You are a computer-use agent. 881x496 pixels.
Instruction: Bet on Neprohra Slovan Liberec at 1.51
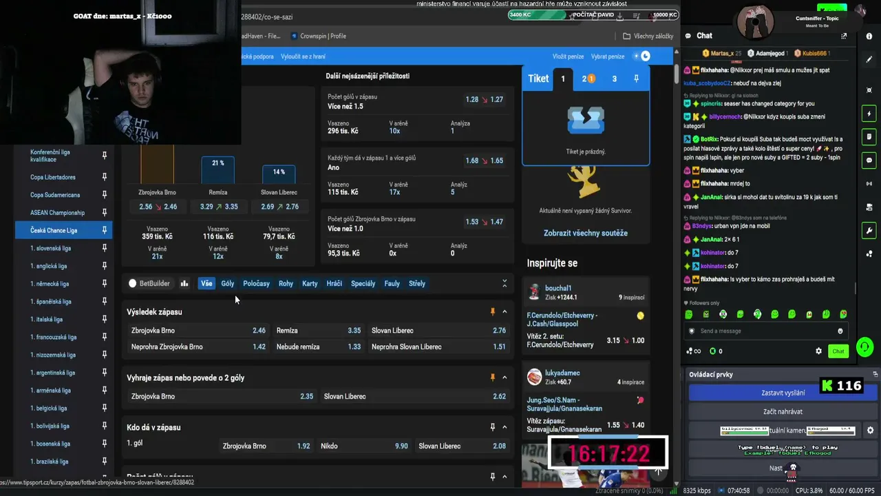(438, 347)
